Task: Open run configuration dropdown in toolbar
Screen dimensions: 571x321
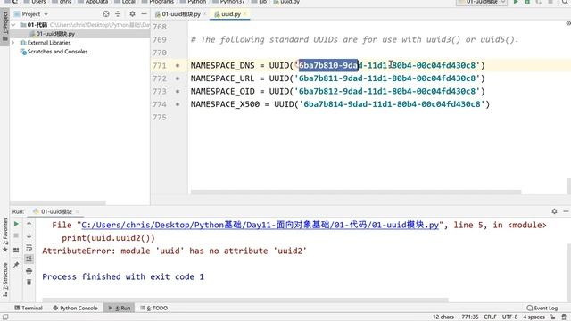Action: (x=482, y=2)
